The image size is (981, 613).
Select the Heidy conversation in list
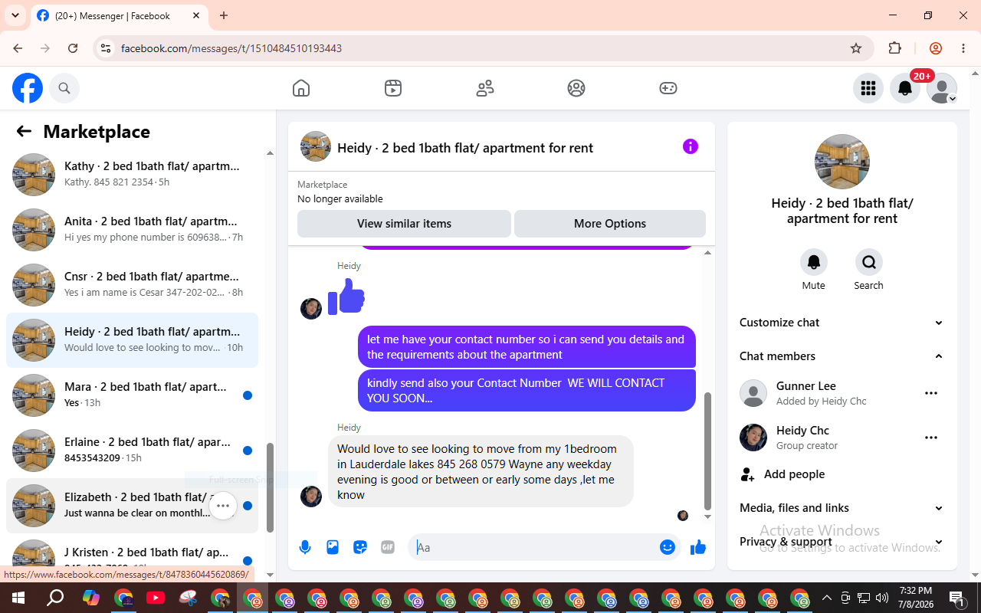click(133, 340)
